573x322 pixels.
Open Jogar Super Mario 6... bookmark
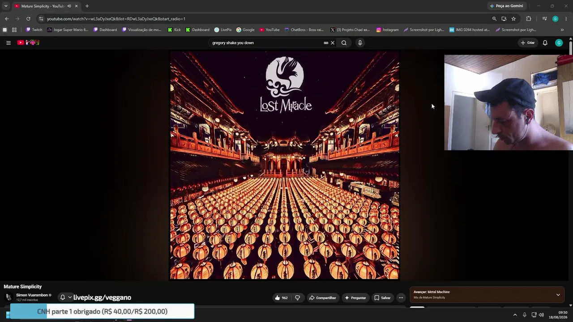tap(68, 30)
